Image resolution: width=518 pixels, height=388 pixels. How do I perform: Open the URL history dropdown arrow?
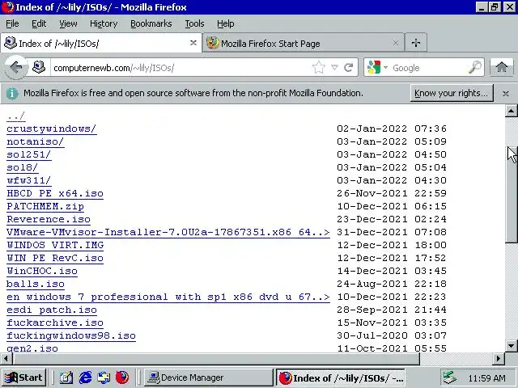(334, 68)
